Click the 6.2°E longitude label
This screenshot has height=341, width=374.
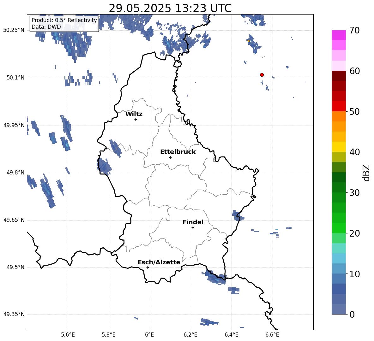(x=190, y=335)
